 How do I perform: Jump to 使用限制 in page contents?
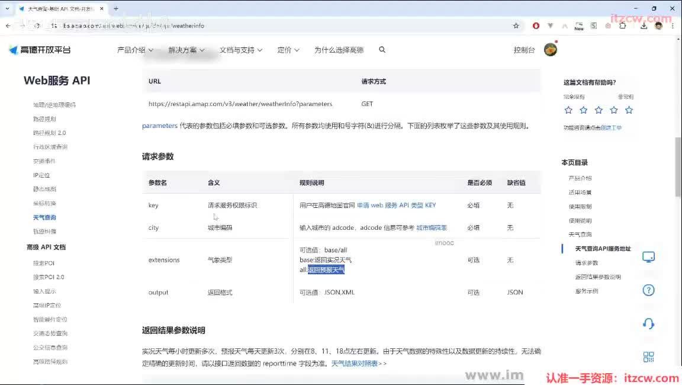tap(580, 206)
